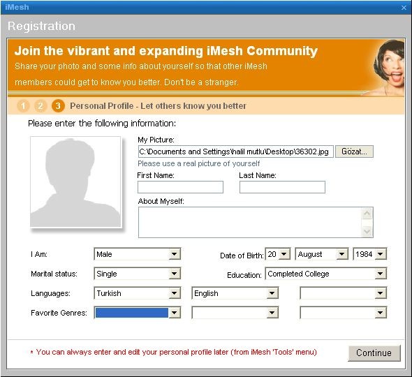The width and height of the screenshot is (412, 377).
Task: Click the Continue button
Action: coord(374,353)
